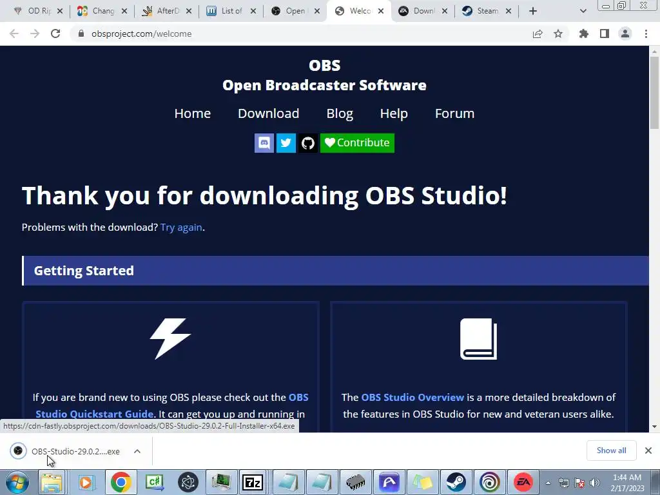Click the Chrome taskbar icon
Screen dimensions: 660x495
coord(121,482)
